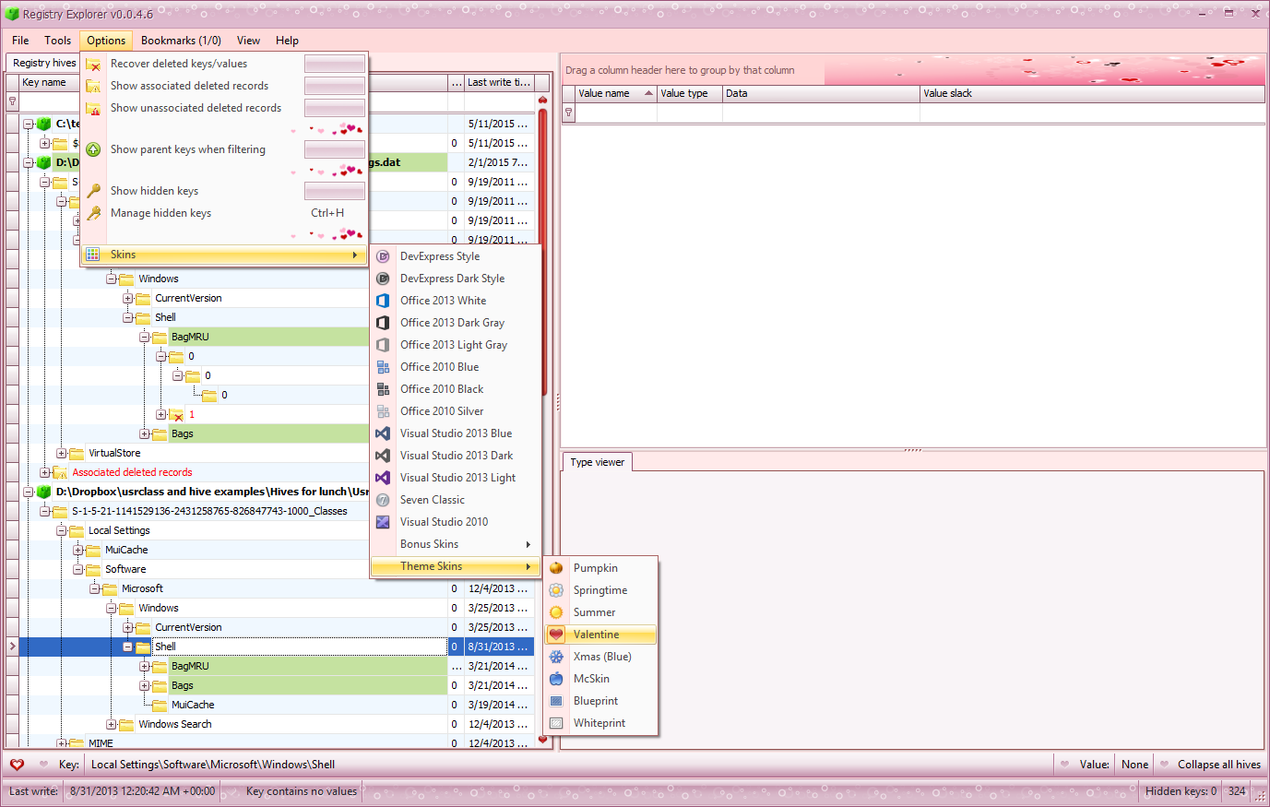The width and height of the screenshot is (1270, 807).
Task: Click the Blueprint theme icon
Action: (x=556, y=701)
